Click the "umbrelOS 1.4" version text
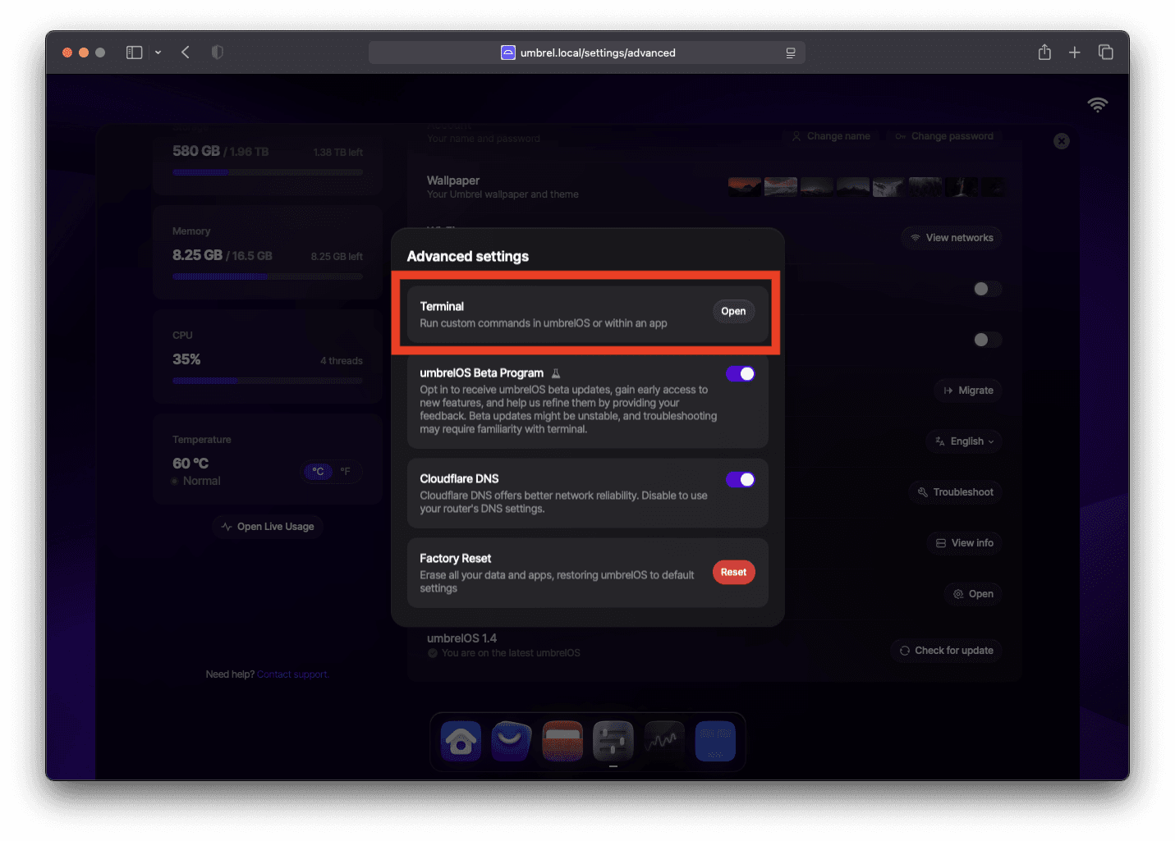Screen dimensions: 1175x841 point(461,638)
